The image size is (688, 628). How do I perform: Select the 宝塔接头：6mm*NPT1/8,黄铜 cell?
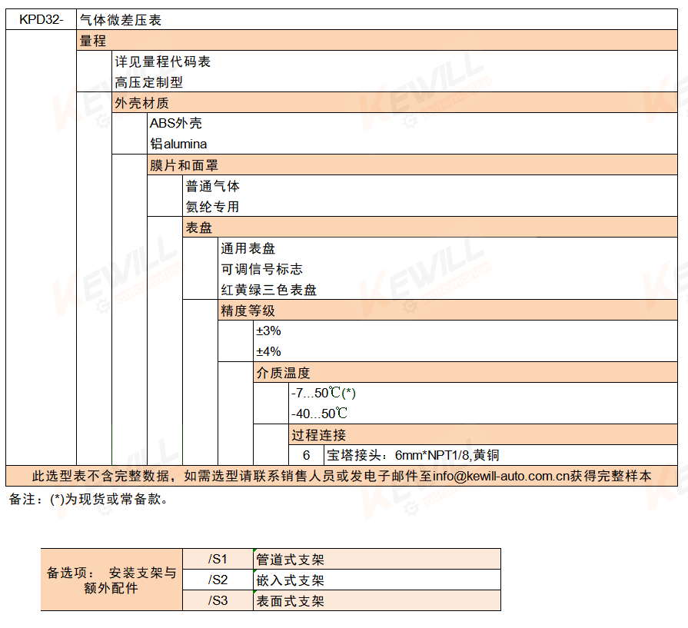501,455
